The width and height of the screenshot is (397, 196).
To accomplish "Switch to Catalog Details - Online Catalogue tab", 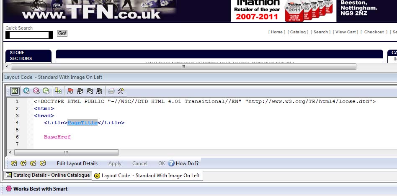I will (47, 175).
